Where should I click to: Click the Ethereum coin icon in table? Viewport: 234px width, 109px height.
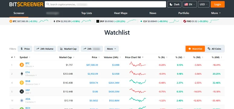pyautogui.click(x=22, y=74)
